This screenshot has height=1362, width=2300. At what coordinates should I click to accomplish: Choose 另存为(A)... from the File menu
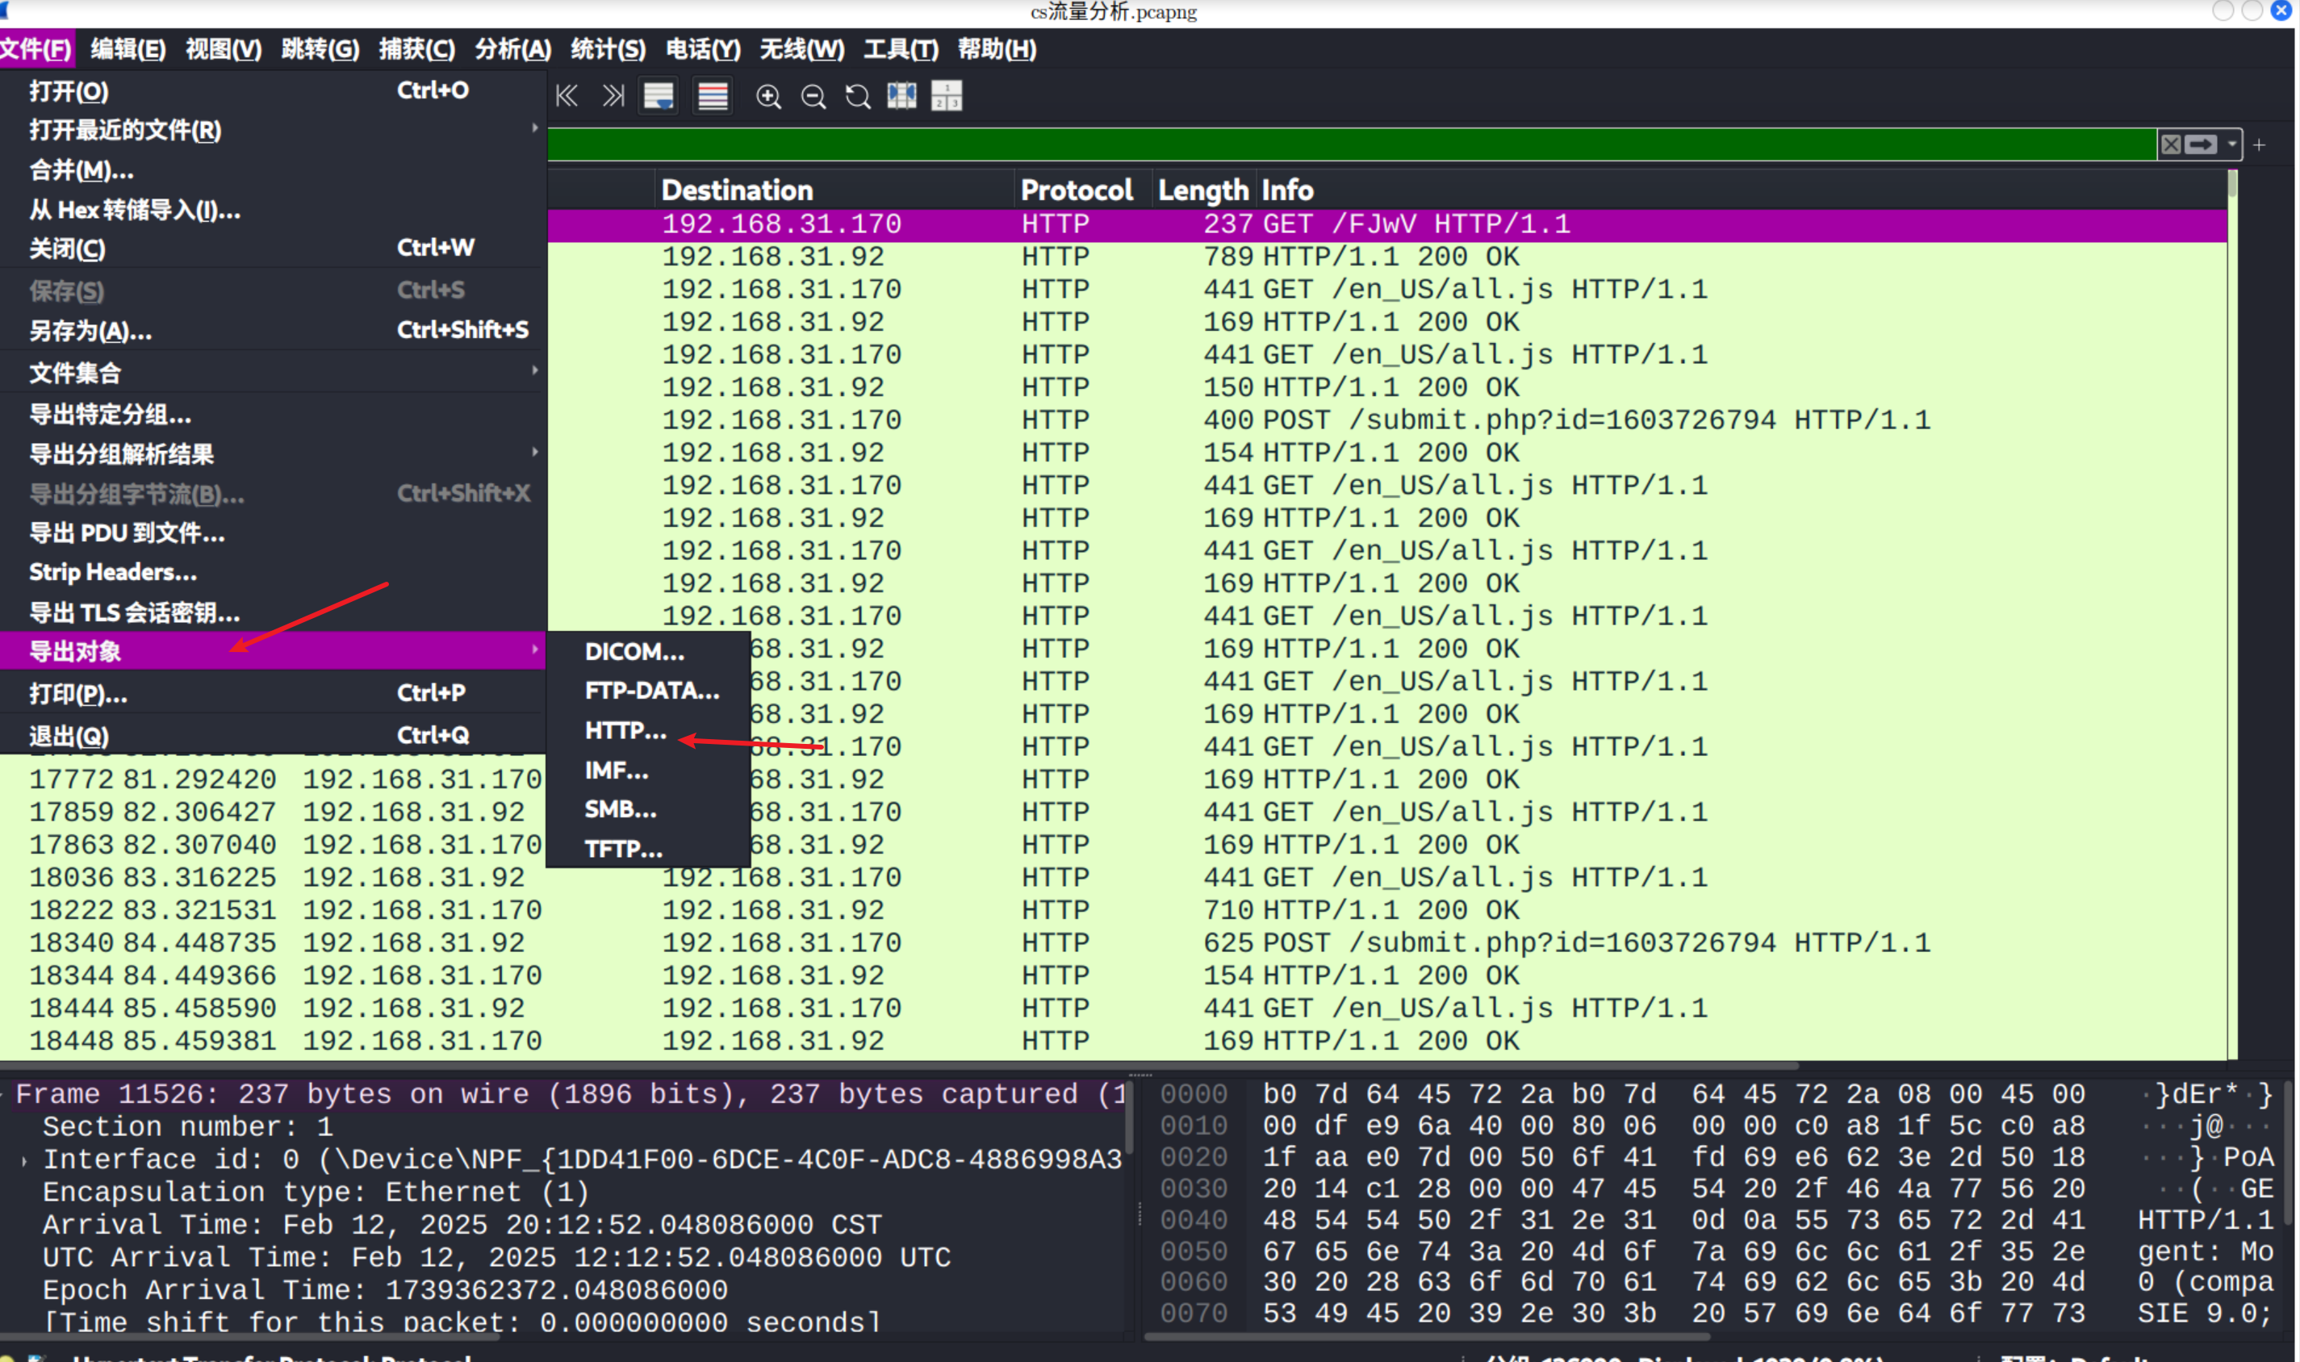click(90, 330)
